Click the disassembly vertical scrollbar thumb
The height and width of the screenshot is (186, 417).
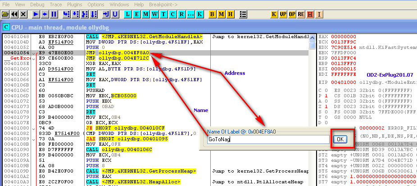click(312, 45)
